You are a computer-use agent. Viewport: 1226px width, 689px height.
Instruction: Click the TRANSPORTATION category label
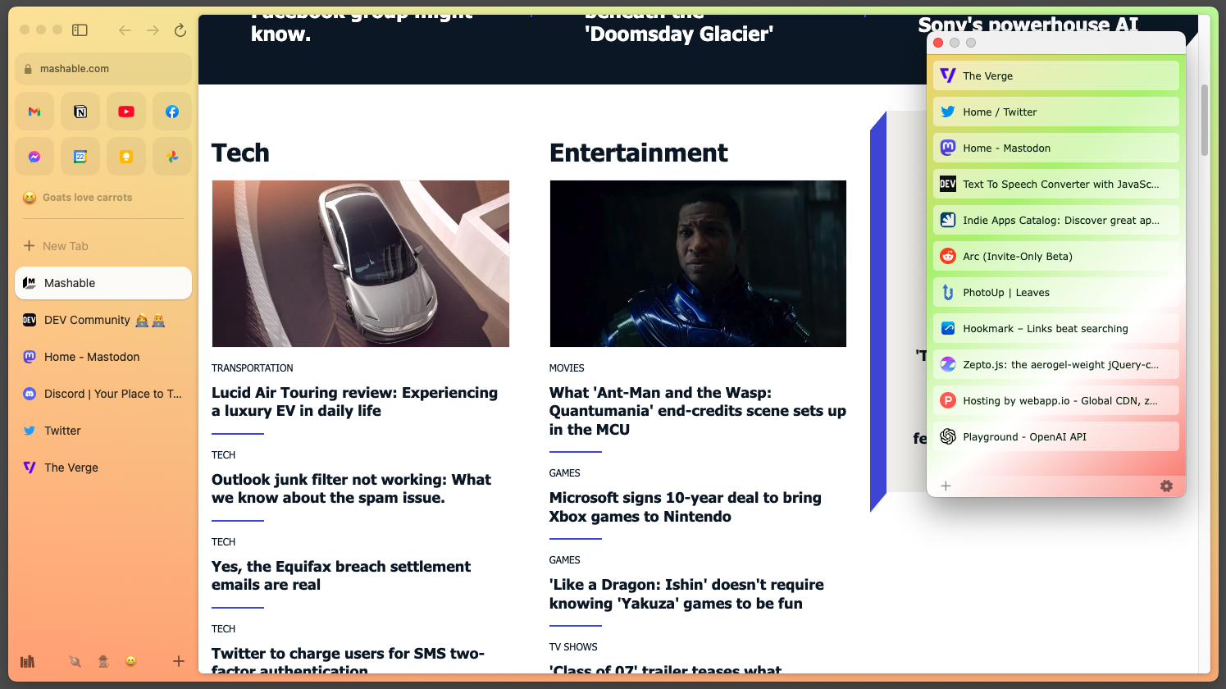tap(253, 368)
